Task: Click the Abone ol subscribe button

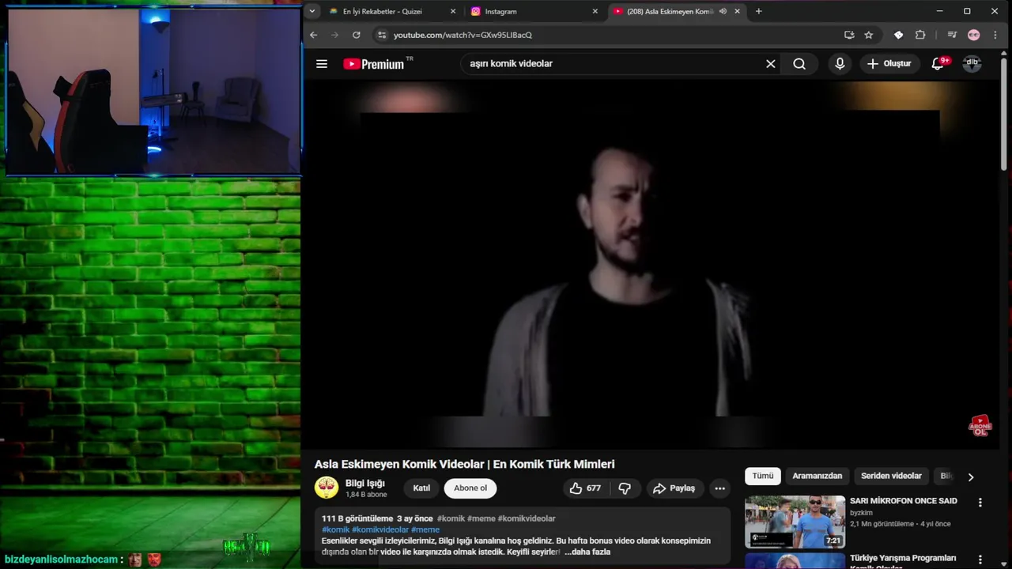Action: 470,488
